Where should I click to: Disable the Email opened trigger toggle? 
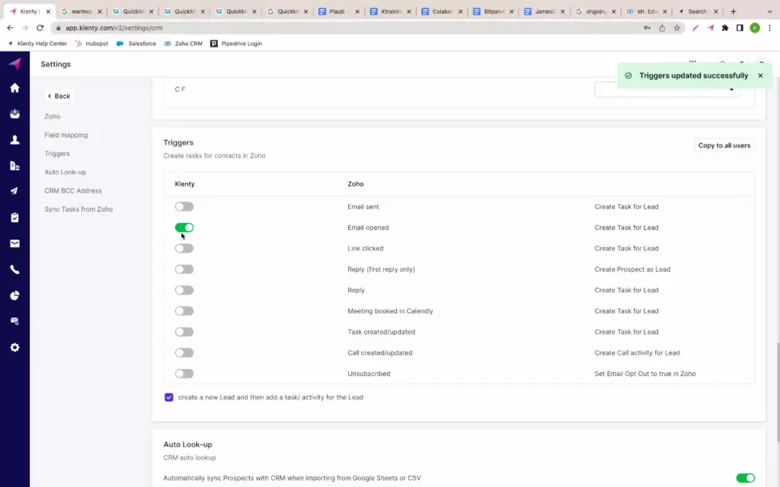pos(184,228)
